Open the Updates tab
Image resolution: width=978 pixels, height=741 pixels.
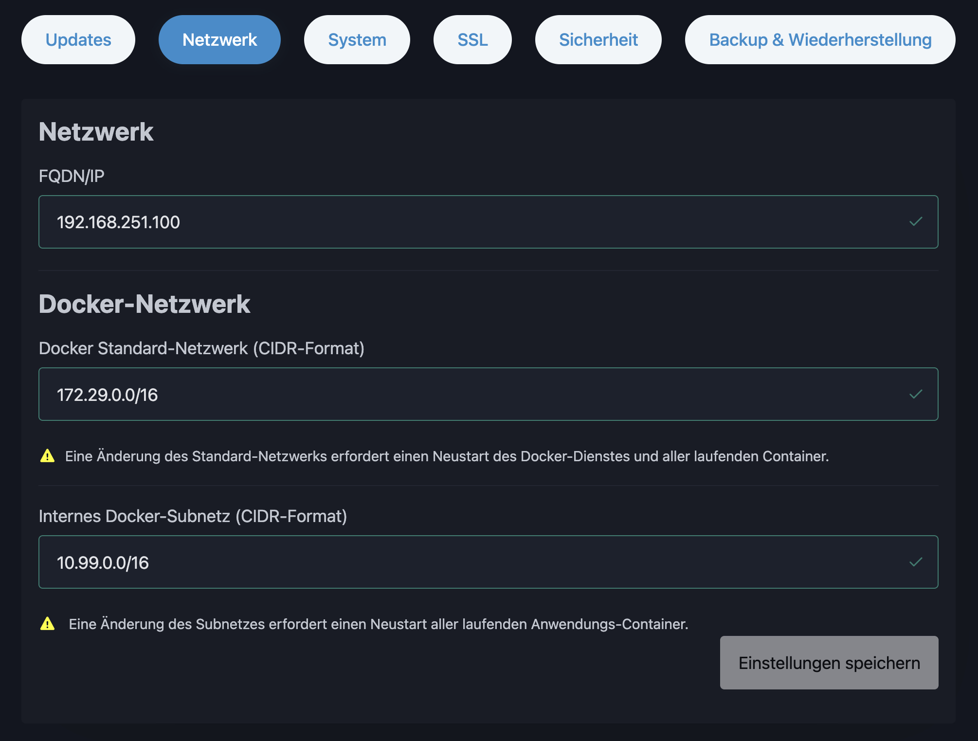[78, 39]
